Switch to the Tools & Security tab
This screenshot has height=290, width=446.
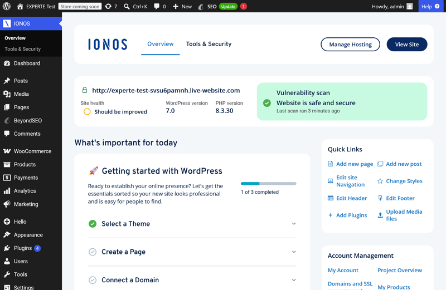tap(209, 44)
